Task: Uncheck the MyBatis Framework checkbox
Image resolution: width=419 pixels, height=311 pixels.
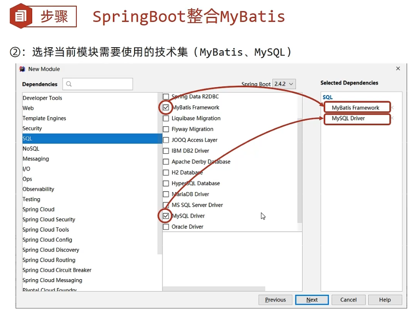Action: pyautogui.click(x=166, y=107)
